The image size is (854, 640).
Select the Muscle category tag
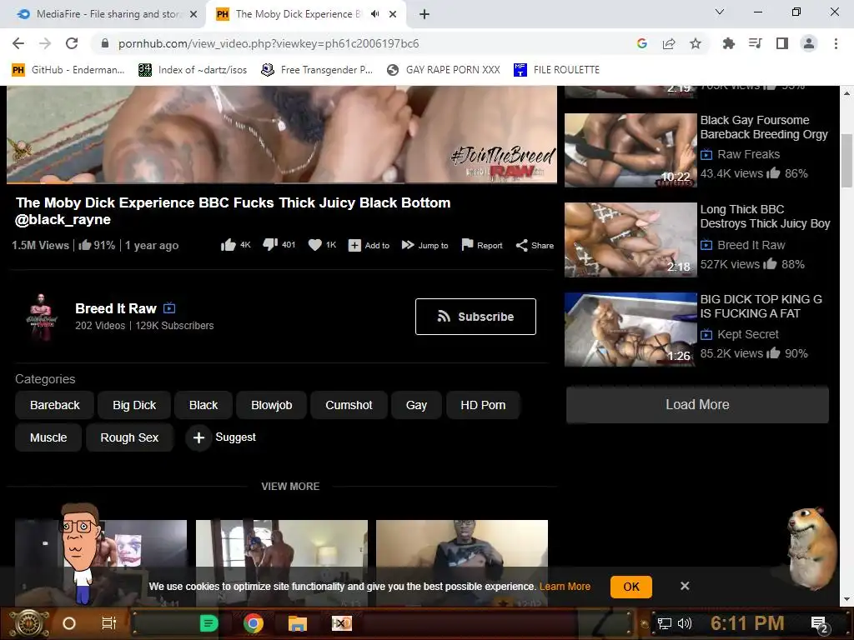48,437
